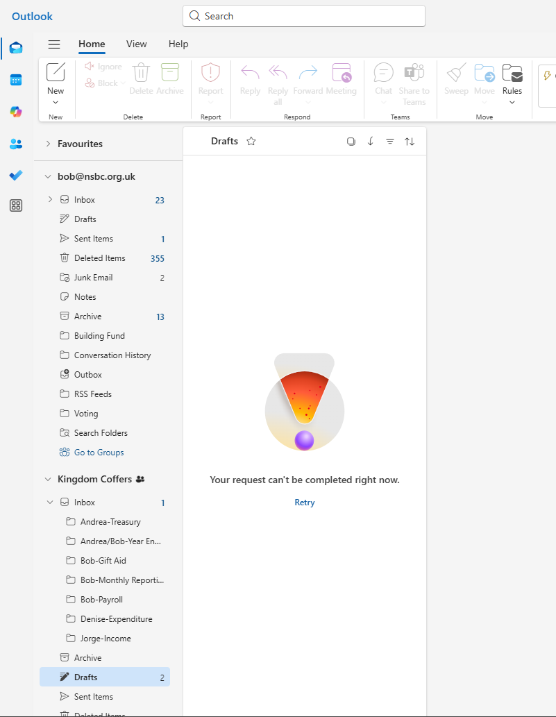This screenshot has height=717, width=556.
Task: Click the select all messages icon
Action: pyautogui.click(x=351, y=142)
